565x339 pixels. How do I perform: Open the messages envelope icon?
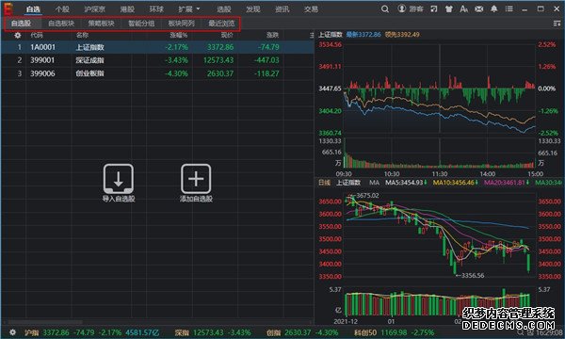[479, 9]
